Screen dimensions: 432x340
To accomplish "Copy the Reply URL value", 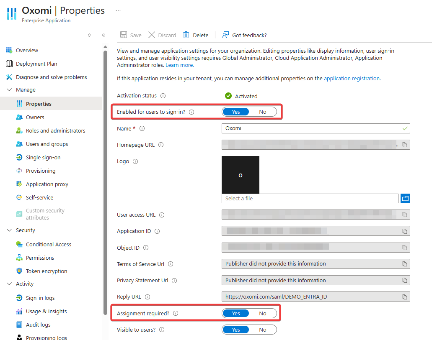I will [x=405, y=297].
